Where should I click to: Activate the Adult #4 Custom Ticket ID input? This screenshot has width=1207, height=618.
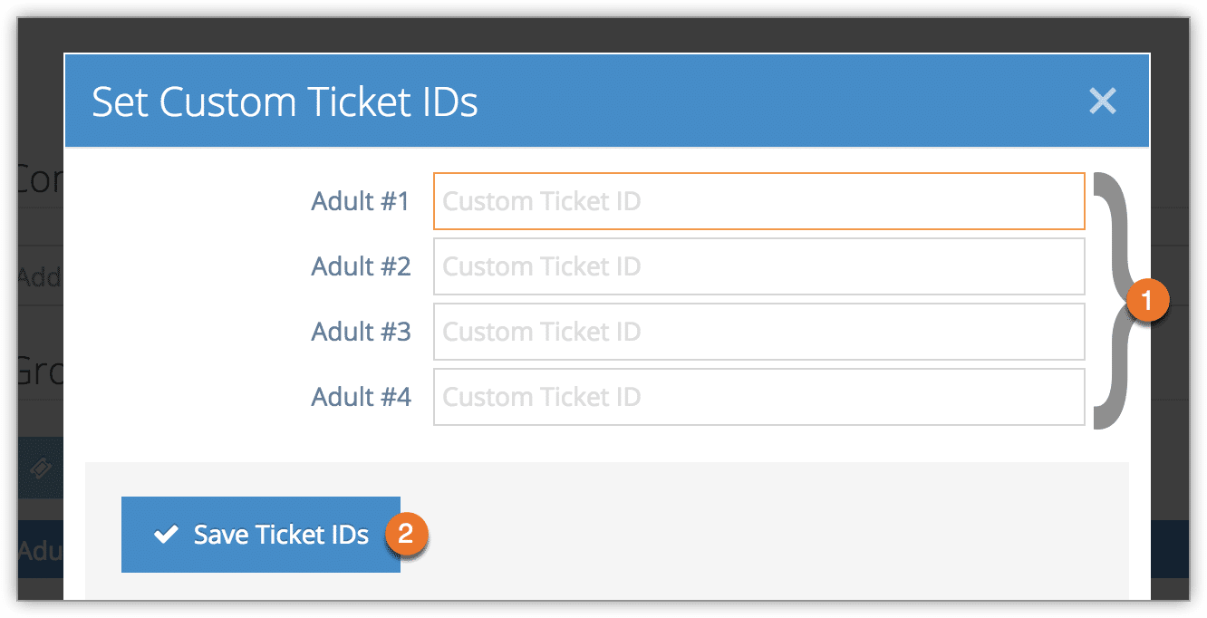759,397
